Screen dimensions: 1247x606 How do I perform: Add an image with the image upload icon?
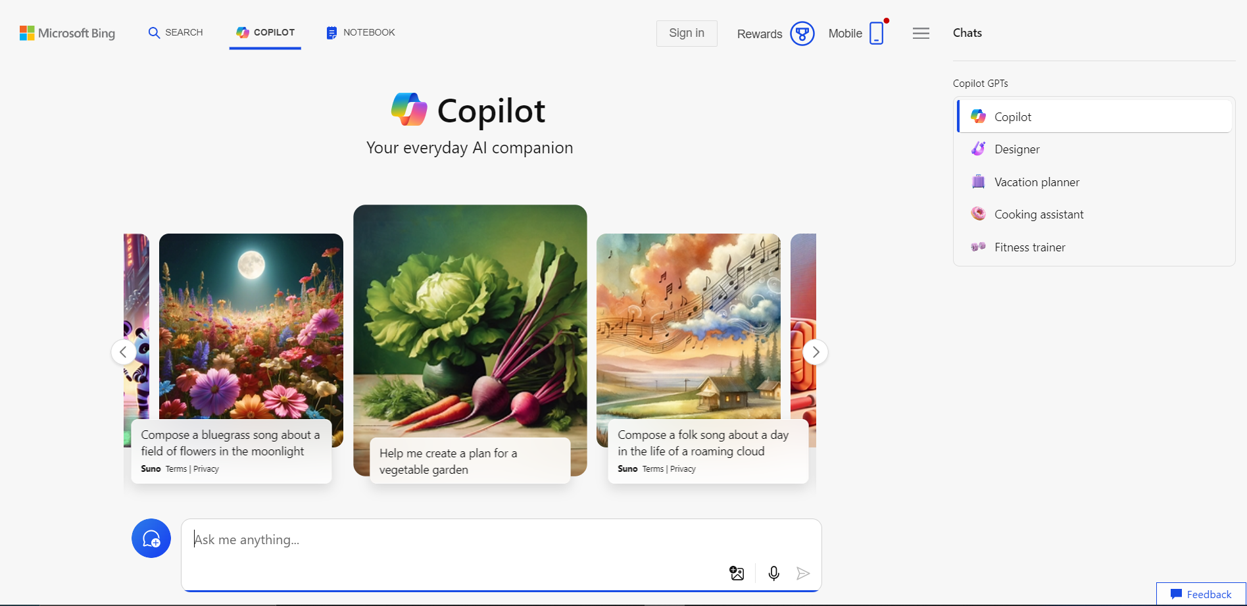click(737, 573)
